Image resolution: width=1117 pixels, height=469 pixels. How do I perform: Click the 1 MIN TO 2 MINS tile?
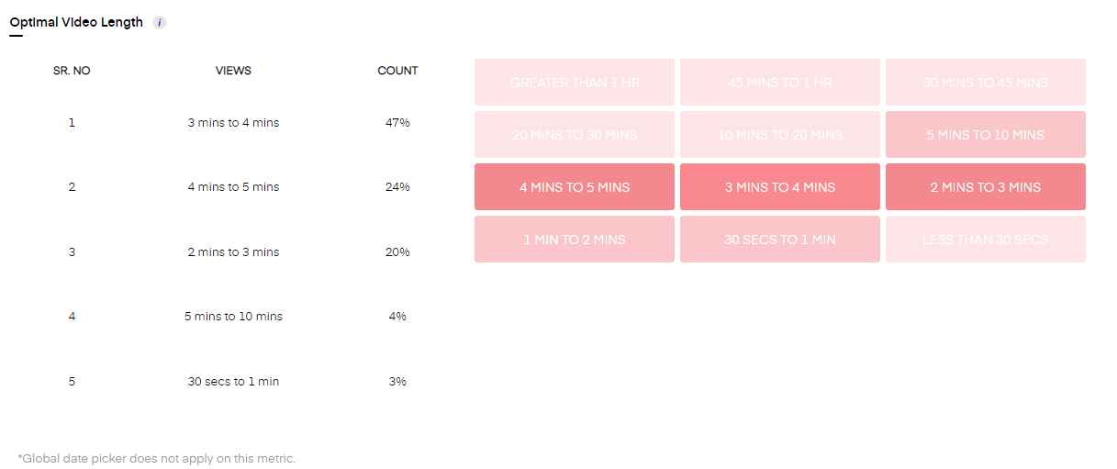(x=575, y=240)
